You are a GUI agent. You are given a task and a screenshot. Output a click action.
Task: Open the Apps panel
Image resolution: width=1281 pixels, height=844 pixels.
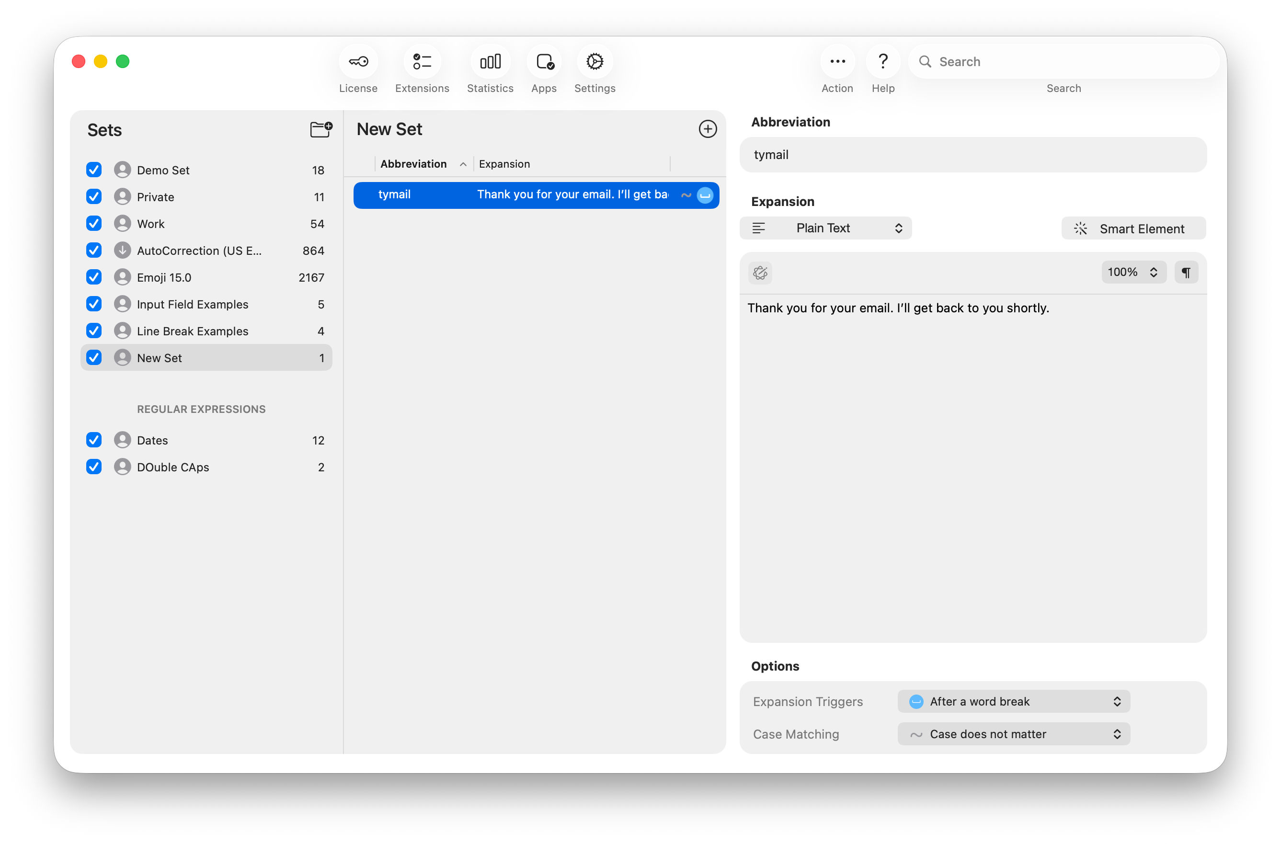[x=544, y=69]
